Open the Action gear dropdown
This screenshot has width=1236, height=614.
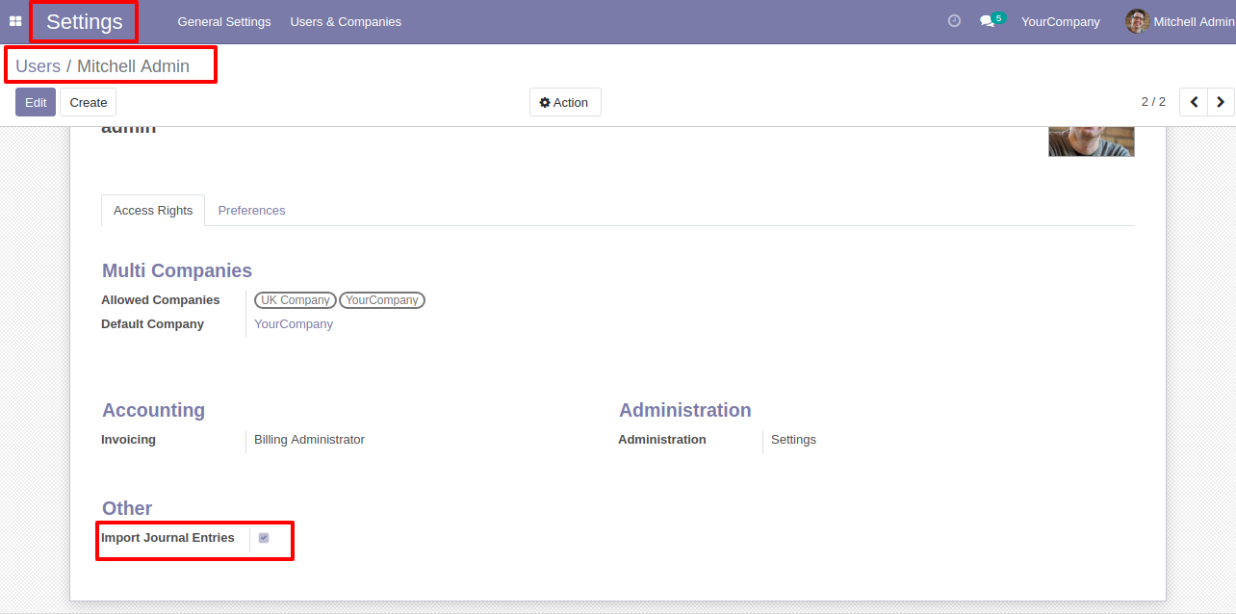(565, 102)
